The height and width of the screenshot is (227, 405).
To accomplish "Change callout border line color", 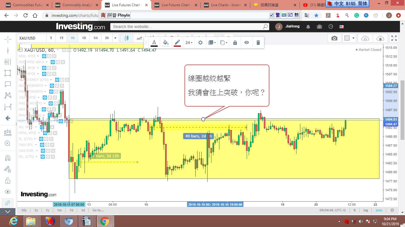I will click(x=177, y=43).
